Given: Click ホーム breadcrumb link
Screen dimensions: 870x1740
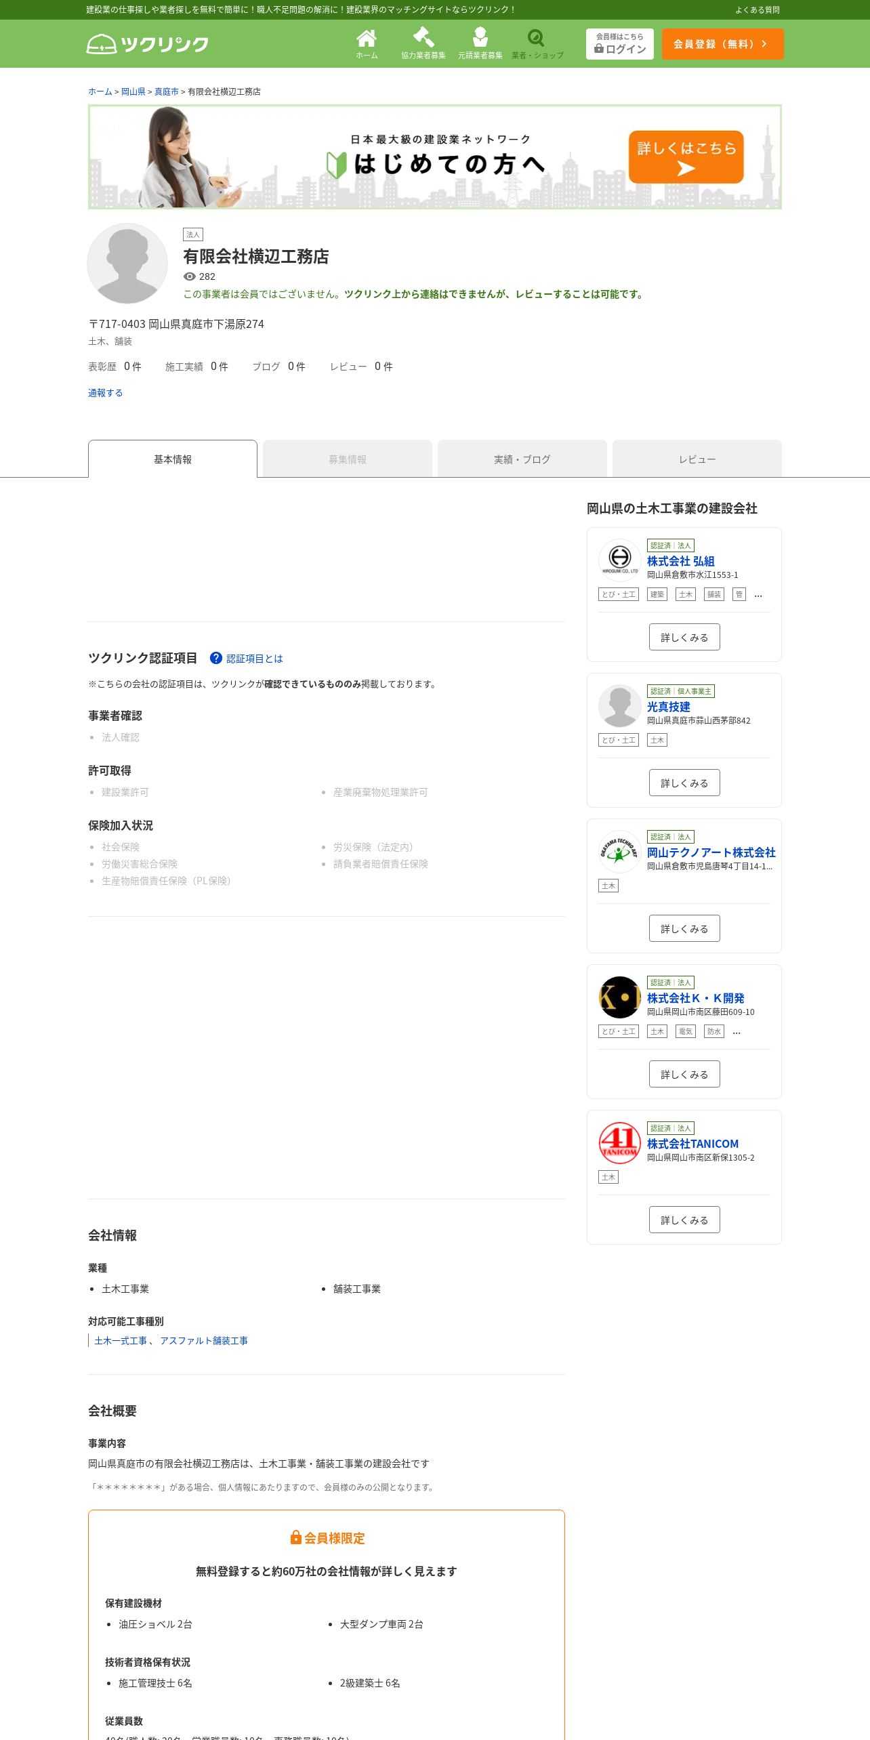Looking at the screenshot, I should [x=100, y=91].
